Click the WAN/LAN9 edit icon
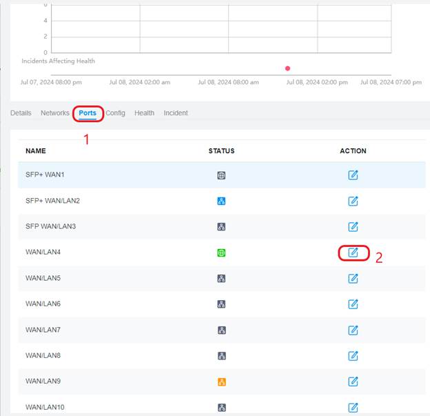Image resolution: width=430 pixels, height=416 pixels. pyautogui.click(x=353, y=382)
